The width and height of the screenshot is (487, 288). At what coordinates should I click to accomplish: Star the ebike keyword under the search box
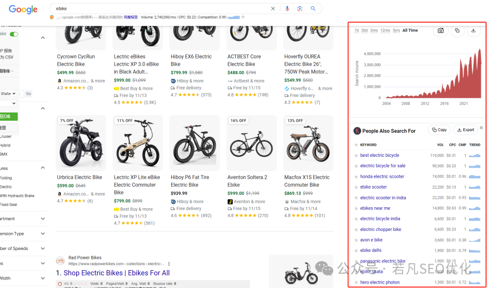[x=243, y=17]
